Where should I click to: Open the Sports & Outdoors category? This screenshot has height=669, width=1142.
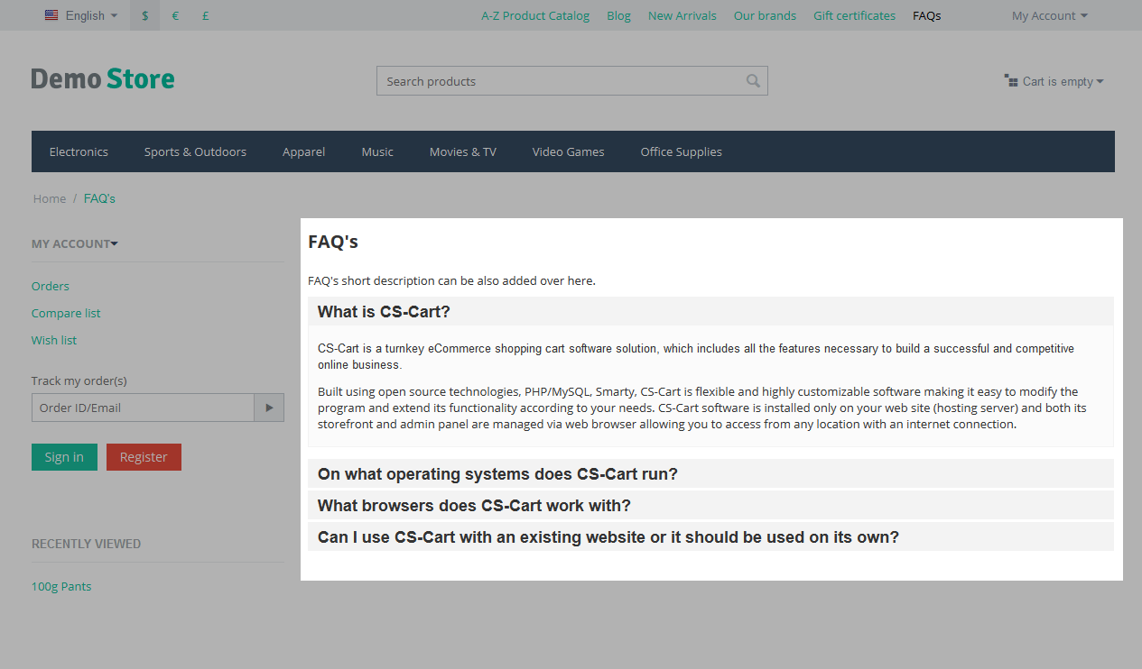195,151
